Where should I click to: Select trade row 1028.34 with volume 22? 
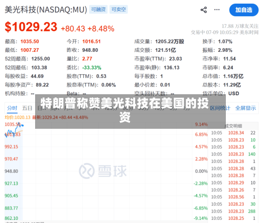(x=233, y=133)
